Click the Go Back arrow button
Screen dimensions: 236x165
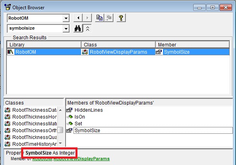78,18
